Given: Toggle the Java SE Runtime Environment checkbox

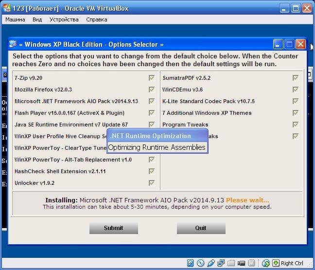Looking at the screenshot, I should tap(152, 125).
